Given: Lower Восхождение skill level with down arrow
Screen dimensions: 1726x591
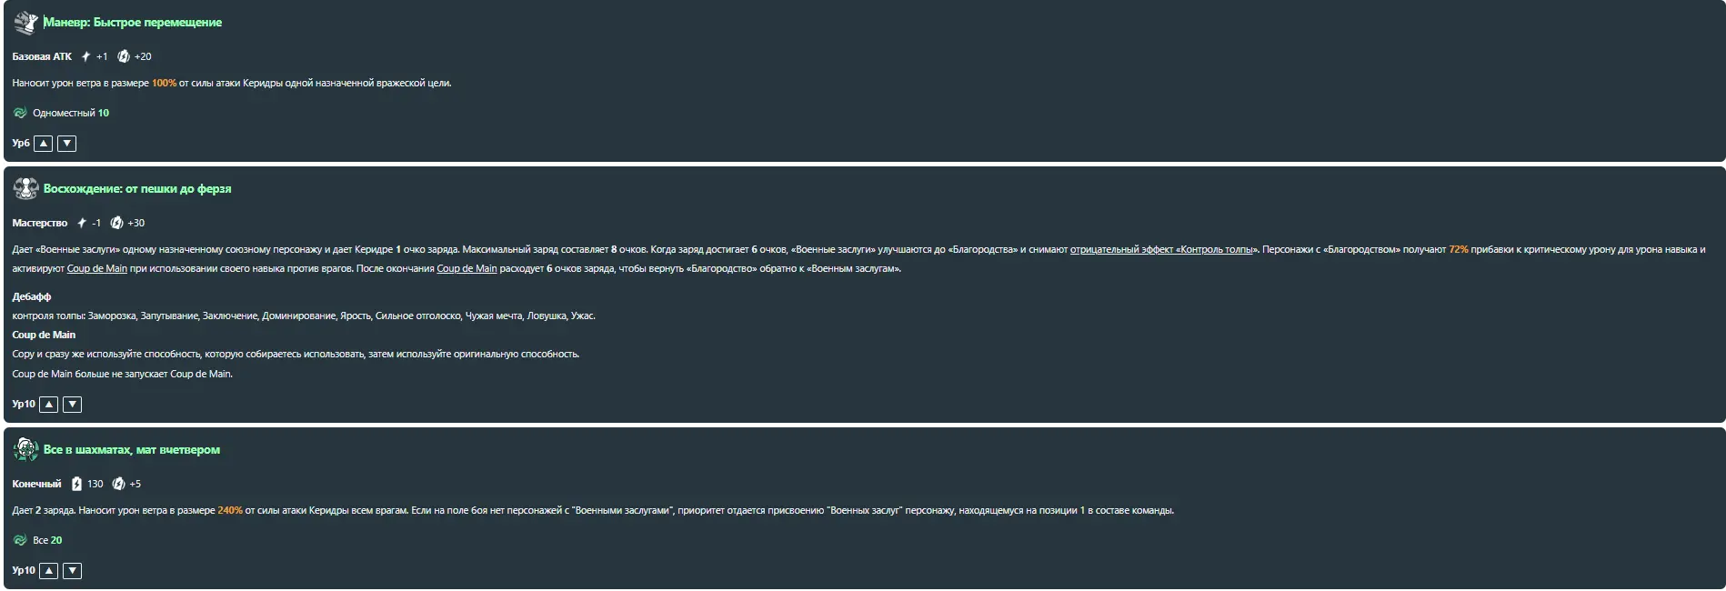Looking at the screenshot, I should pyautogui.click(x=73, y=405).
